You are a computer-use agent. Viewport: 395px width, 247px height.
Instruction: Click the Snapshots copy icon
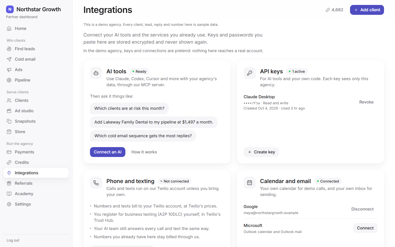pos(9,121)
